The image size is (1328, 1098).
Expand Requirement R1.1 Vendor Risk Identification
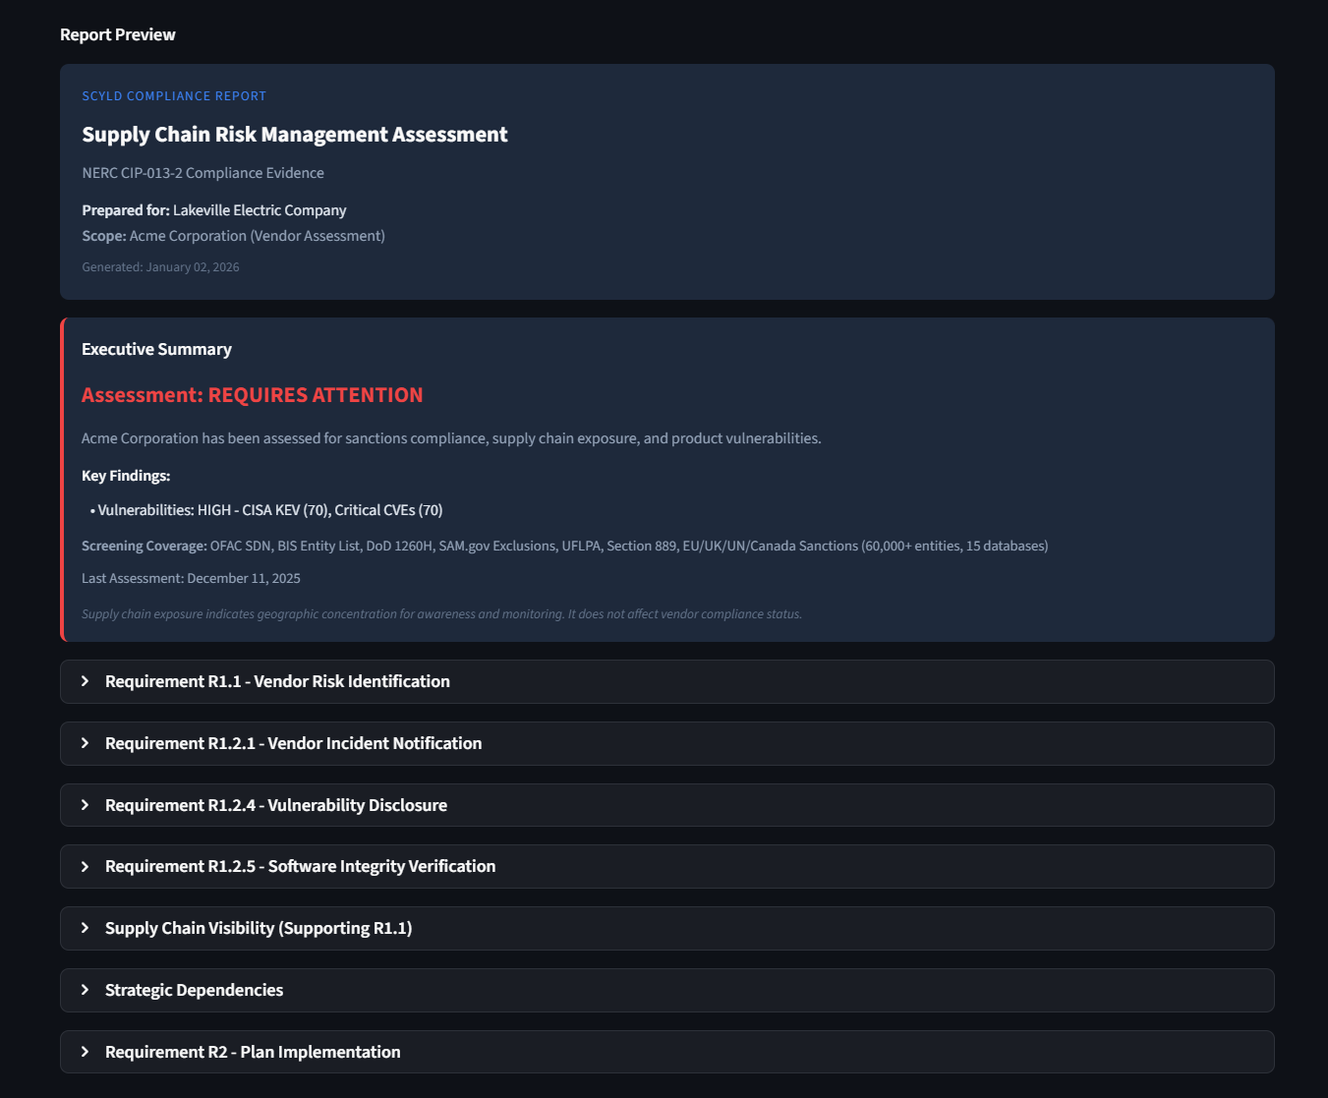click(x=666, y=681)
